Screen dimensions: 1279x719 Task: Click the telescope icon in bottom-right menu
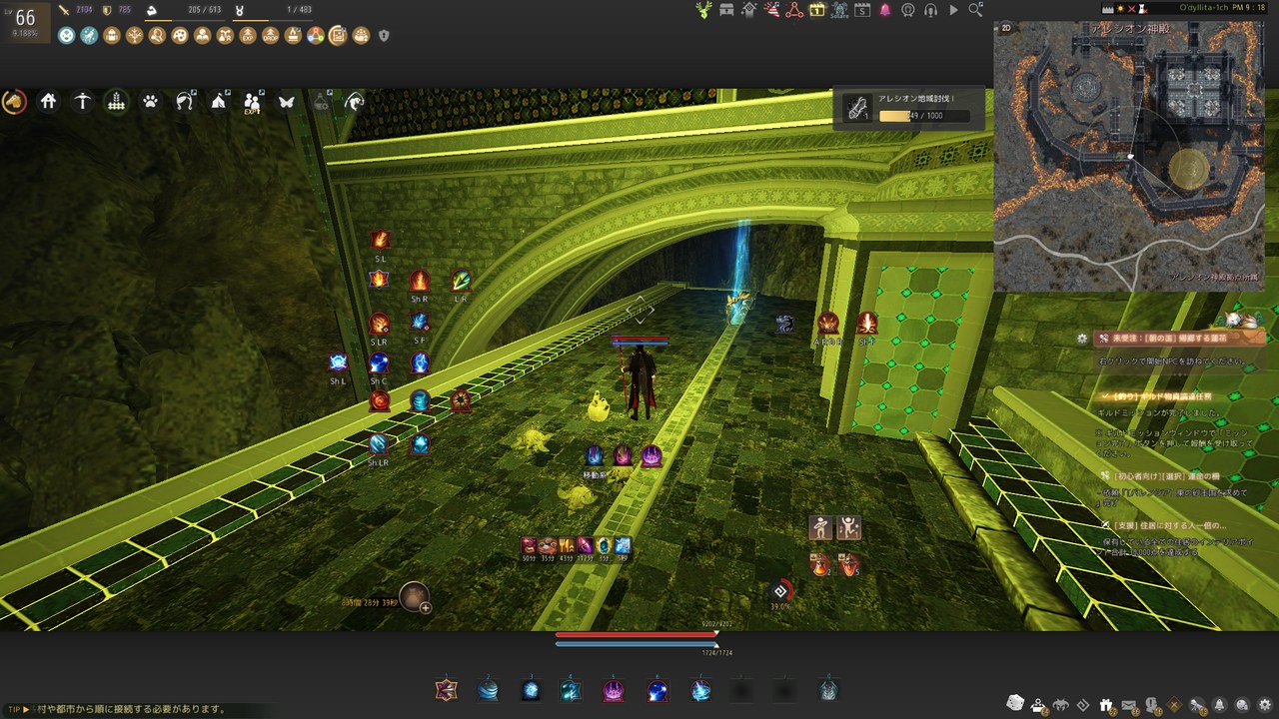[1196, 705]
